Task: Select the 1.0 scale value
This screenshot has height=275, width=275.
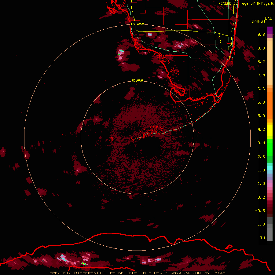Action: click(x=261, y=184)
